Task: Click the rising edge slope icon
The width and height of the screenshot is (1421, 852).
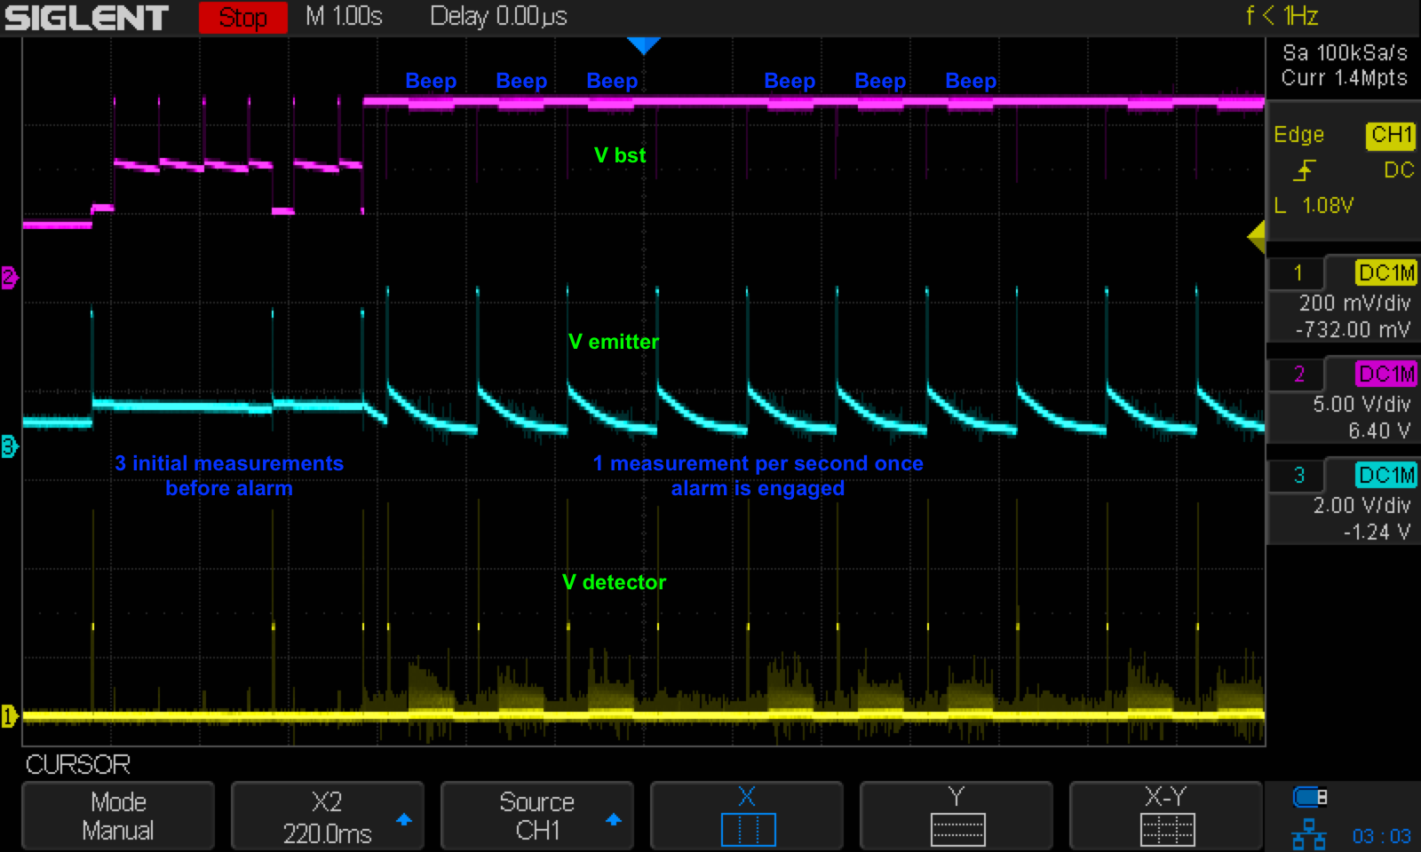Action: coord(1304,170)
